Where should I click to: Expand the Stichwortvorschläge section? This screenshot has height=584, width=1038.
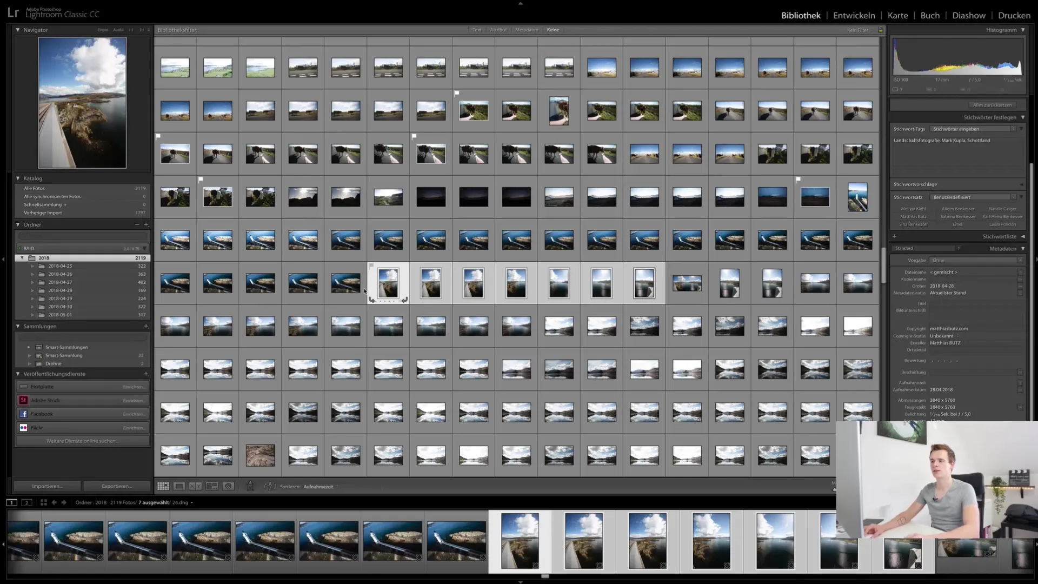(1021, 184)
